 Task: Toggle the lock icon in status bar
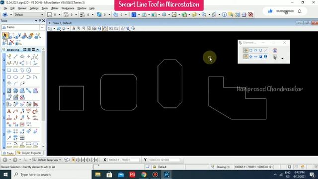pos(155,167)
